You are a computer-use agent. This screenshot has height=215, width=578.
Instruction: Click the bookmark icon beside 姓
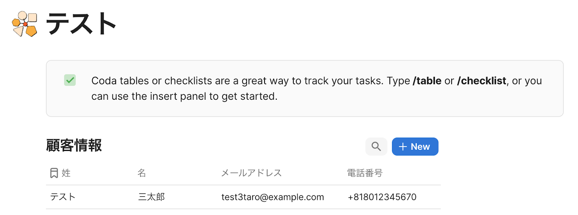(x=54, y=173)
